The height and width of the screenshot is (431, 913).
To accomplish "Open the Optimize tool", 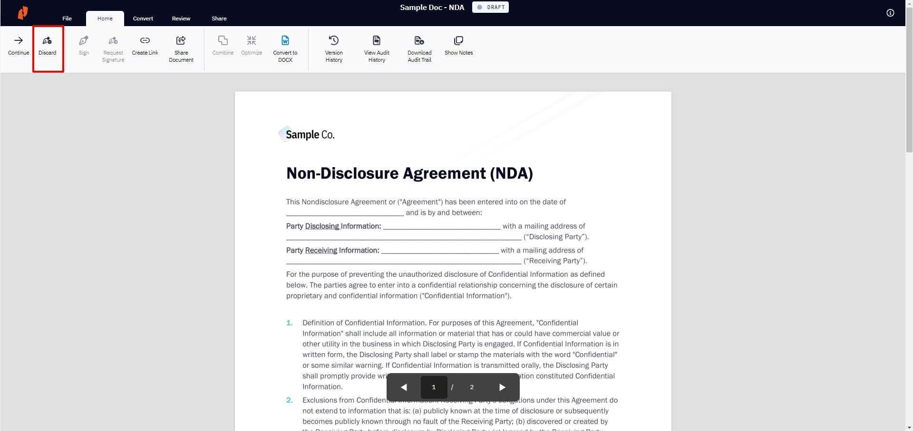I will pyautogui.click(x=252, y=45).
